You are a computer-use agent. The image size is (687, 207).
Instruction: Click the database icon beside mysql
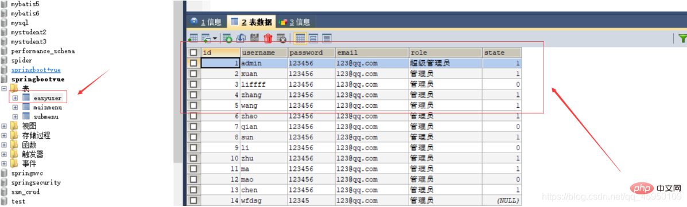tap(5, 23)
